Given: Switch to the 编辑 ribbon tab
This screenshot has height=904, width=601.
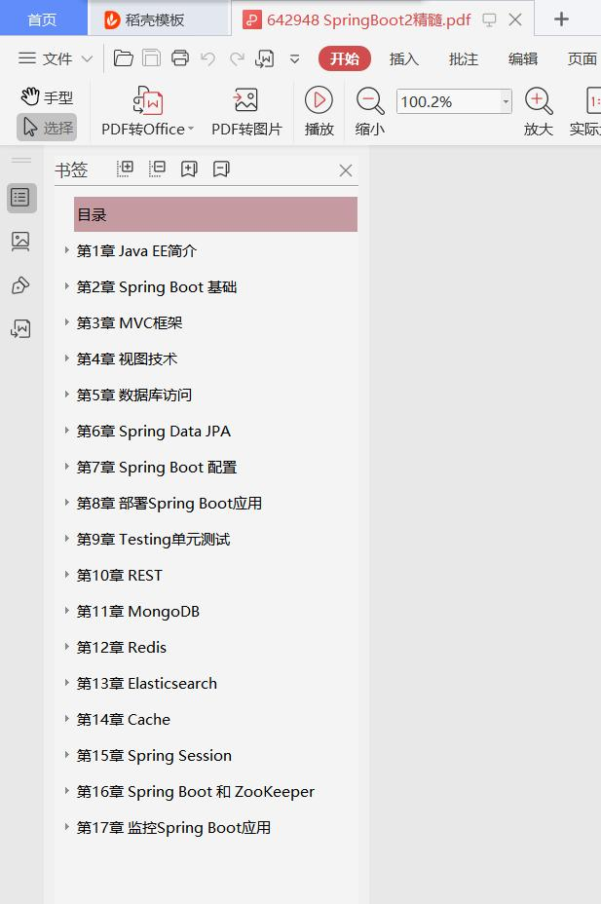Looking at the screenshot, I should [523, 58].
